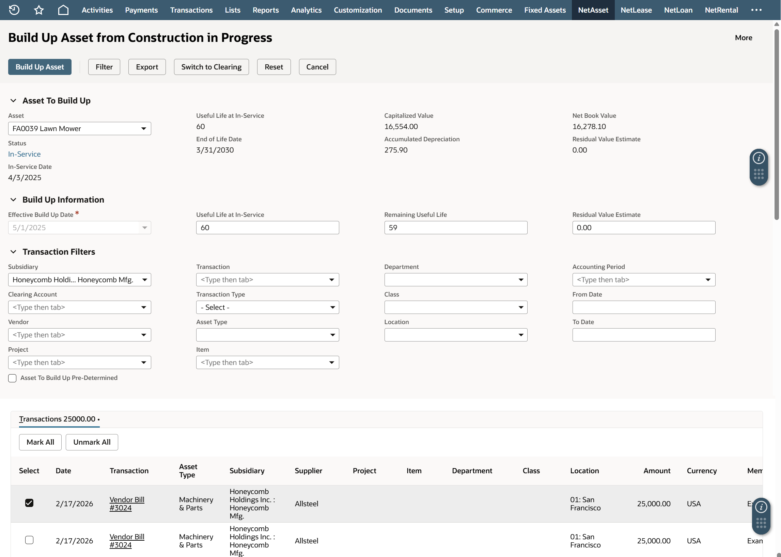This screenshot has width=781, height=557.
Task: Uncheck the first Vendor Bill #3024 row
Action: click(29, 503)
